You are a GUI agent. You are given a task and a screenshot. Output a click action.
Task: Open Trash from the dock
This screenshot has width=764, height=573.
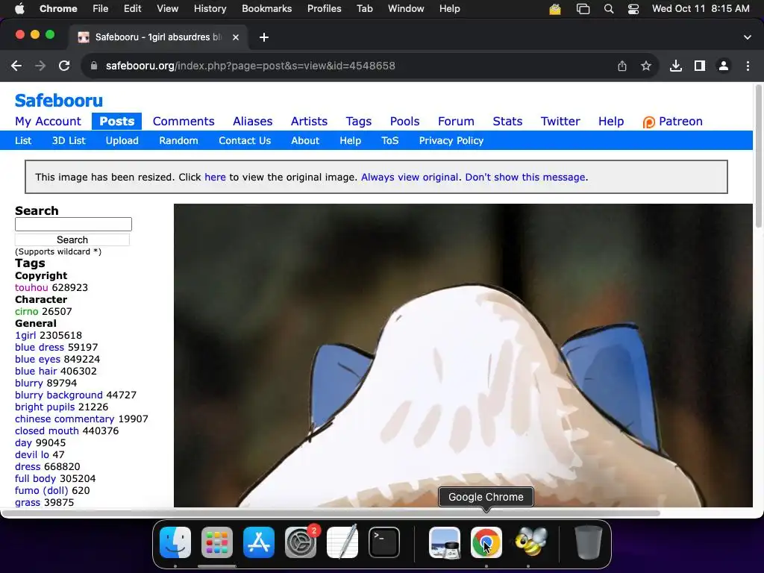[x=588, y=542]
